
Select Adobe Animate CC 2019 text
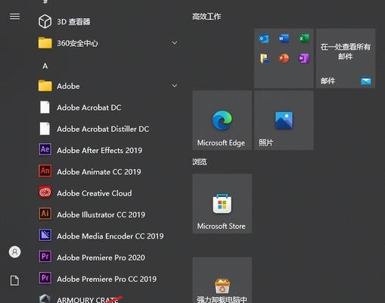point(99,172)
